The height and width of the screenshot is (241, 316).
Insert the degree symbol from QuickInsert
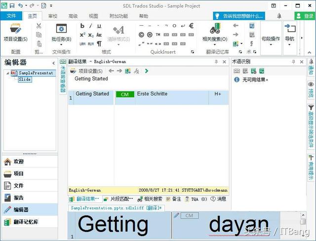174,26
